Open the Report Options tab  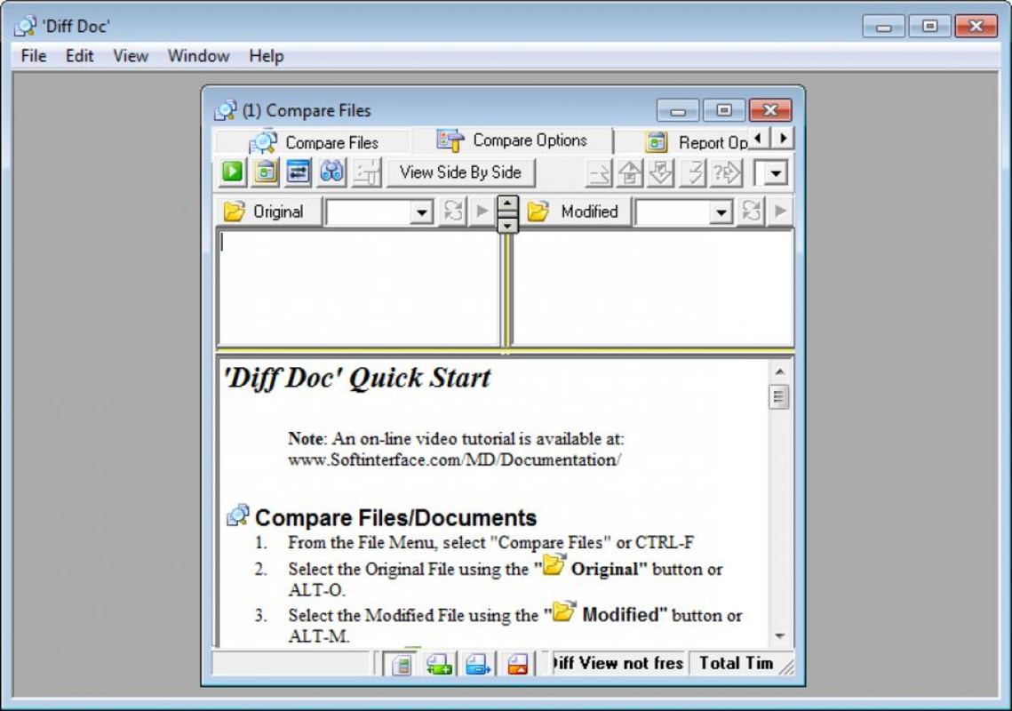click(713, 140)
